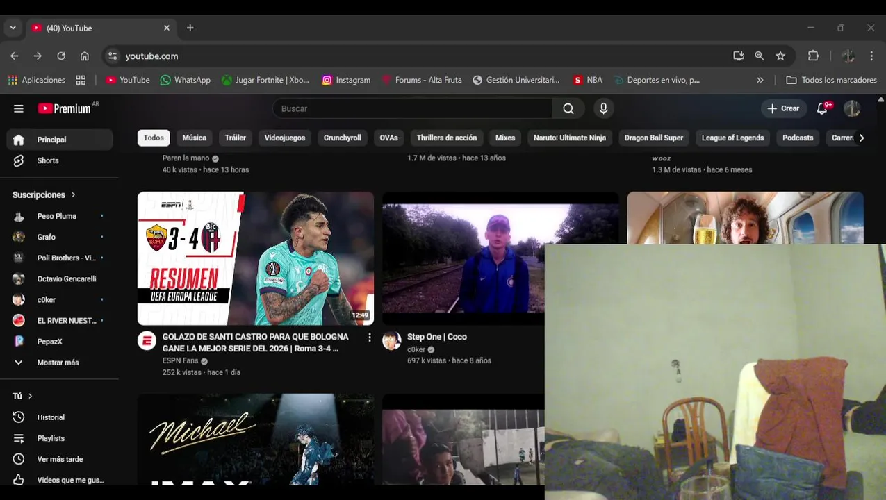
Task: Open the tab search dropdown arrow
Action: (13, 28)
